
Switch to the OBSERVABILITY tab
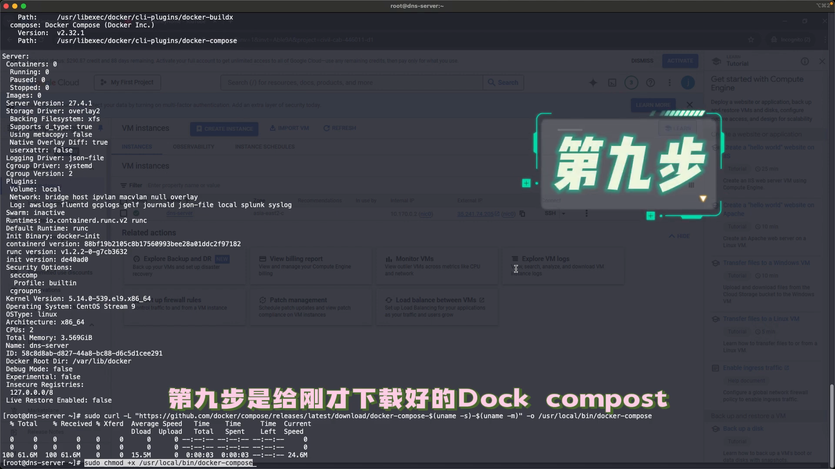point(194,147)
